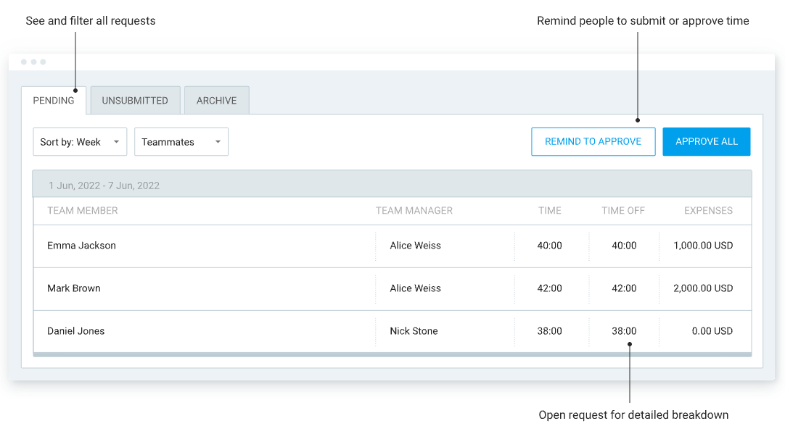Viewport: 785px width, 434px height.
Task: Select Mark Brown's 2,000.00 USD expenses cell
Action: pyautogui.click(x=703, y=288)
